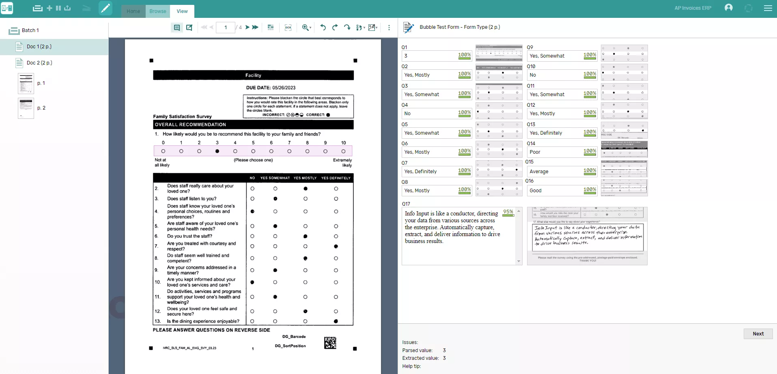The height and width of the screenshot is (374, 777).
Task: Select Doc 2 (2 p.) in tree
Action: click(39, 63)
